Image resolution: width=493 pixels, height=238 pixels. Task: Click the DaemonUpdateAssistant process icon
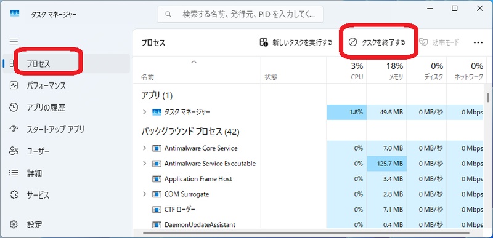(157, 224)
